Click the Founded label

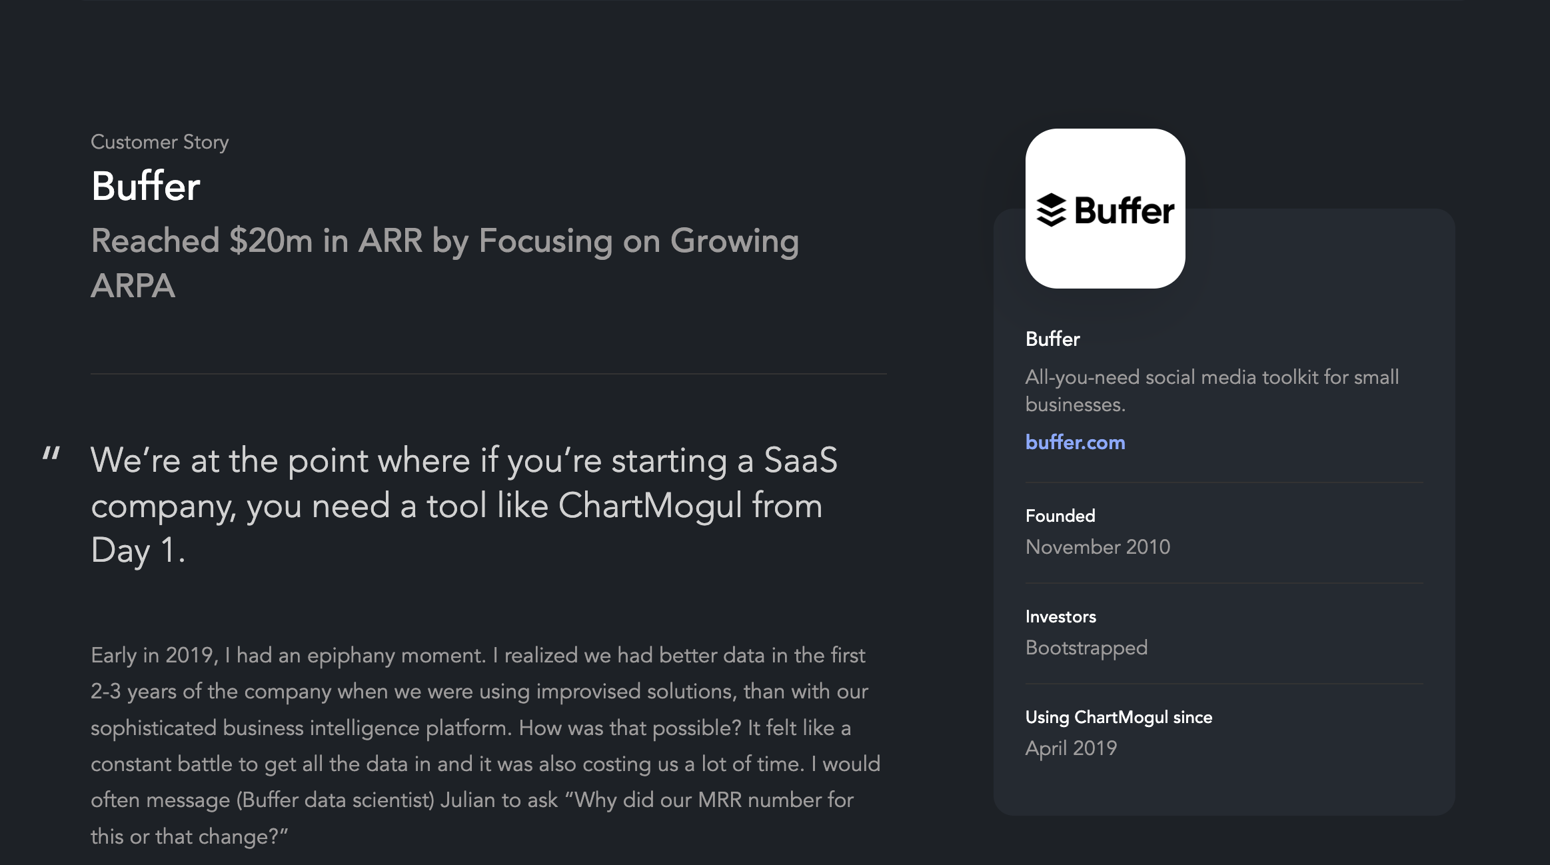[x=1060, y=515]
